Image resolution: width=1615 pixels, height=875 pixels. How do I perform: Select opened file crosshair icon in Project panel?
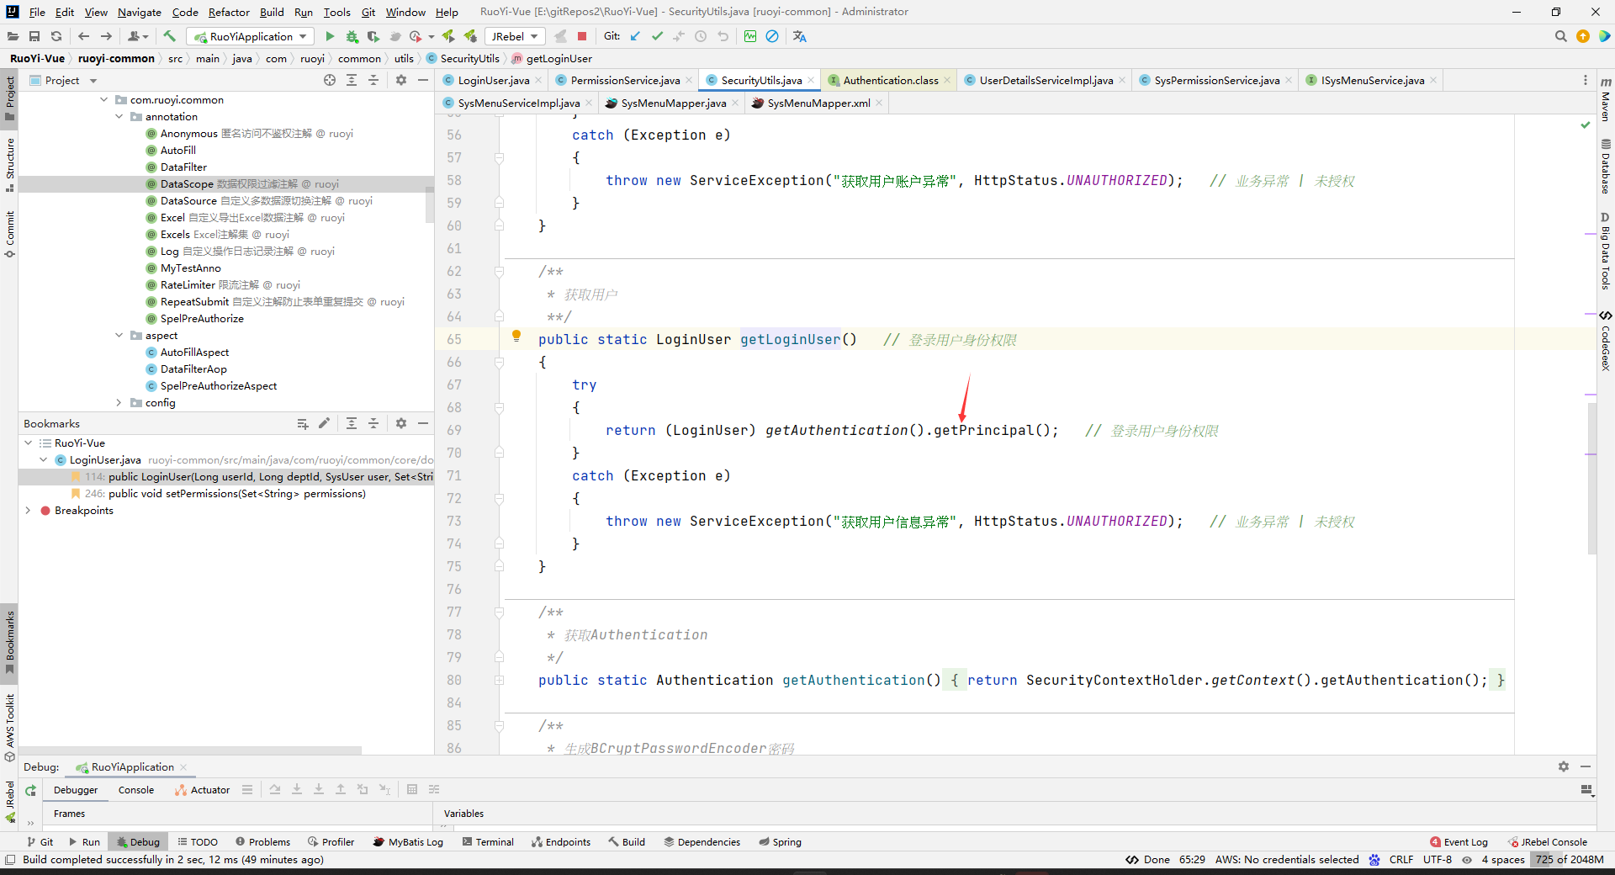[330, 80]
